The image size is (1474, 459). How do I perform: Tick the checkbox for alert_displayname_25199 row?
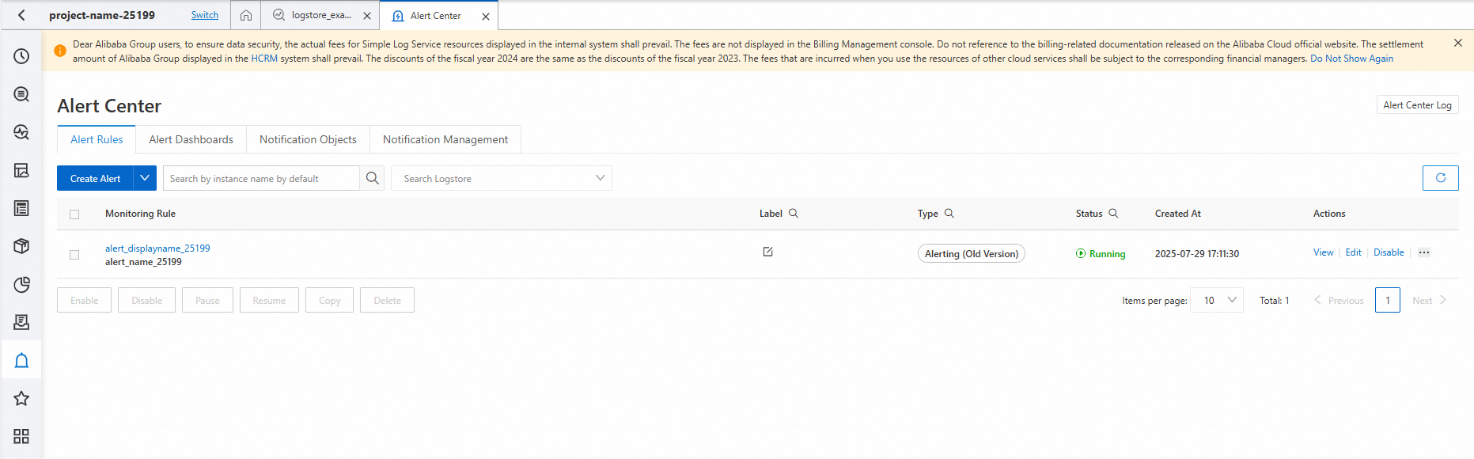(x=74, y=255)
